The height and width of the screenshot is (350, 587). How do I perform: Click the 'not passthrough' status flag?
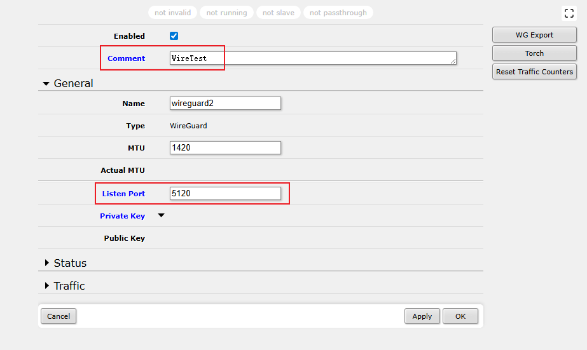click(338, 13)
